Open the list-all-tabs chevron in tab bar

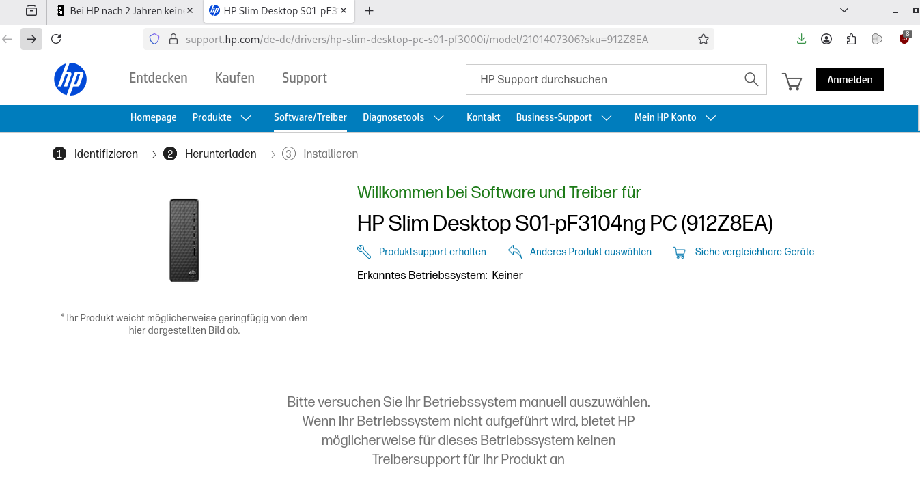(x=844, y=10)
